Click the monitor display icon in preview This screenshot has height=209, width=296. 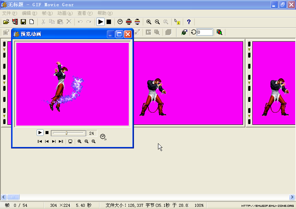[70, 141]
